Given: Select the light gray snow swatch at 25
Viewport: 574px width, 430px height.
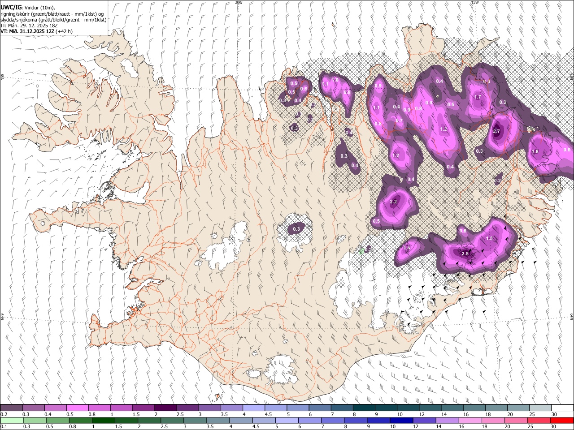Looking at the screenshot, I should (x=540, y=408).
